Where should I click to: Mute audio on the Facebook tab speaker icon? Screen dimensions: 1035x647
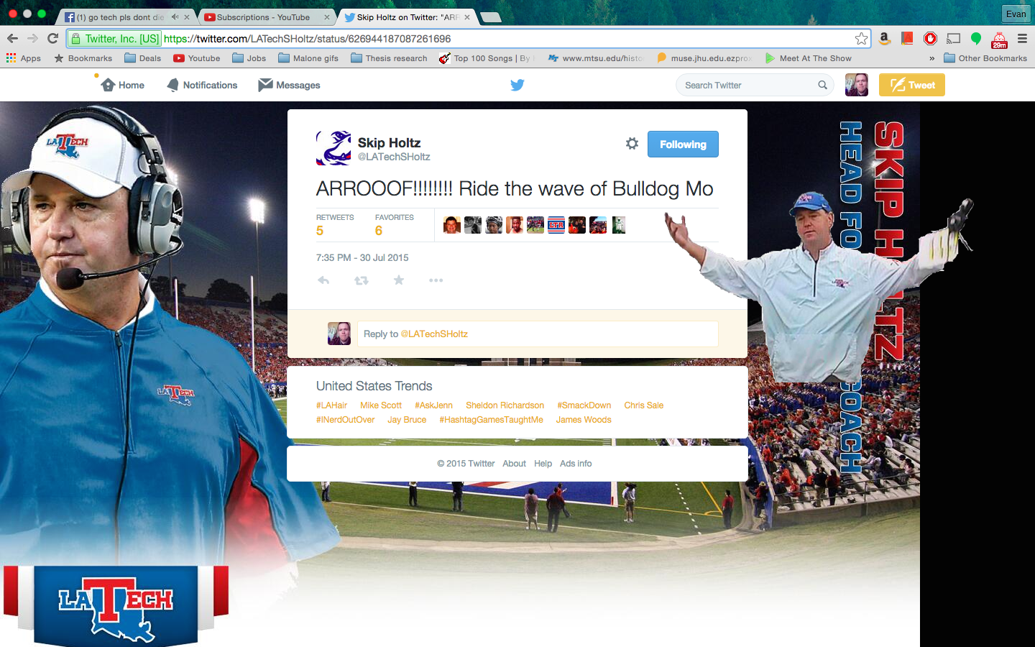175,17
